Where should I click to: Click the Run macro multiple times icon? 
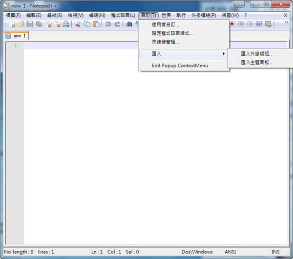[x=259, y=24]
